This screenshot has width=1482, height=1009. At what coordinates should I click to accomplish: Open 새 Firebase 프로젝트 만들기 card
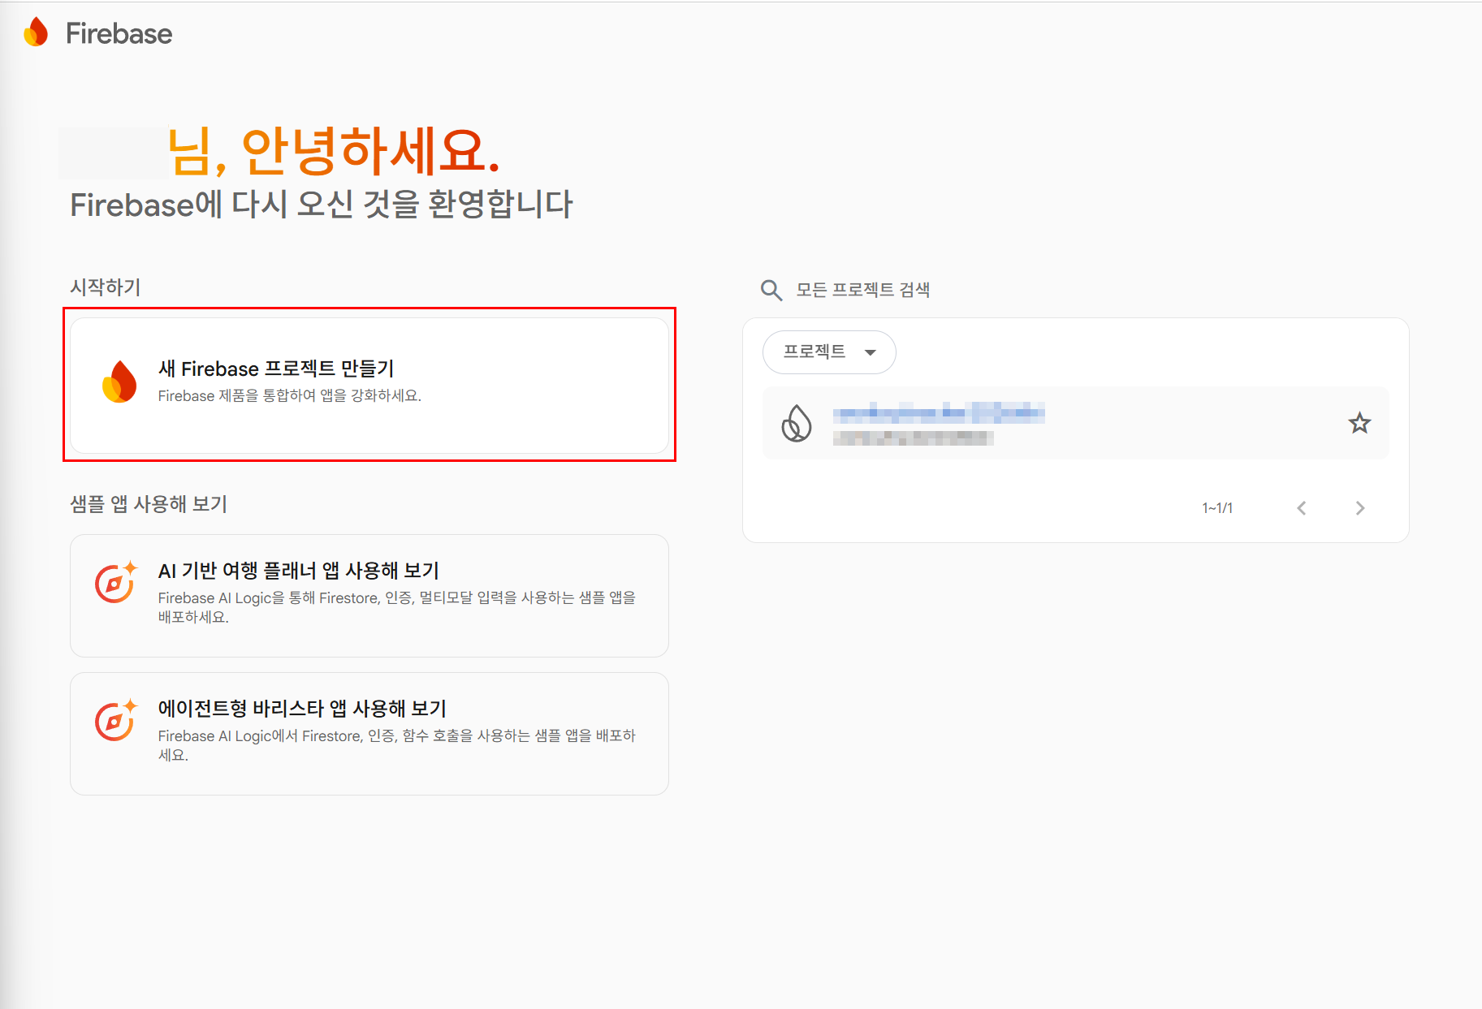pyautogui.click(x=369, y=385)
